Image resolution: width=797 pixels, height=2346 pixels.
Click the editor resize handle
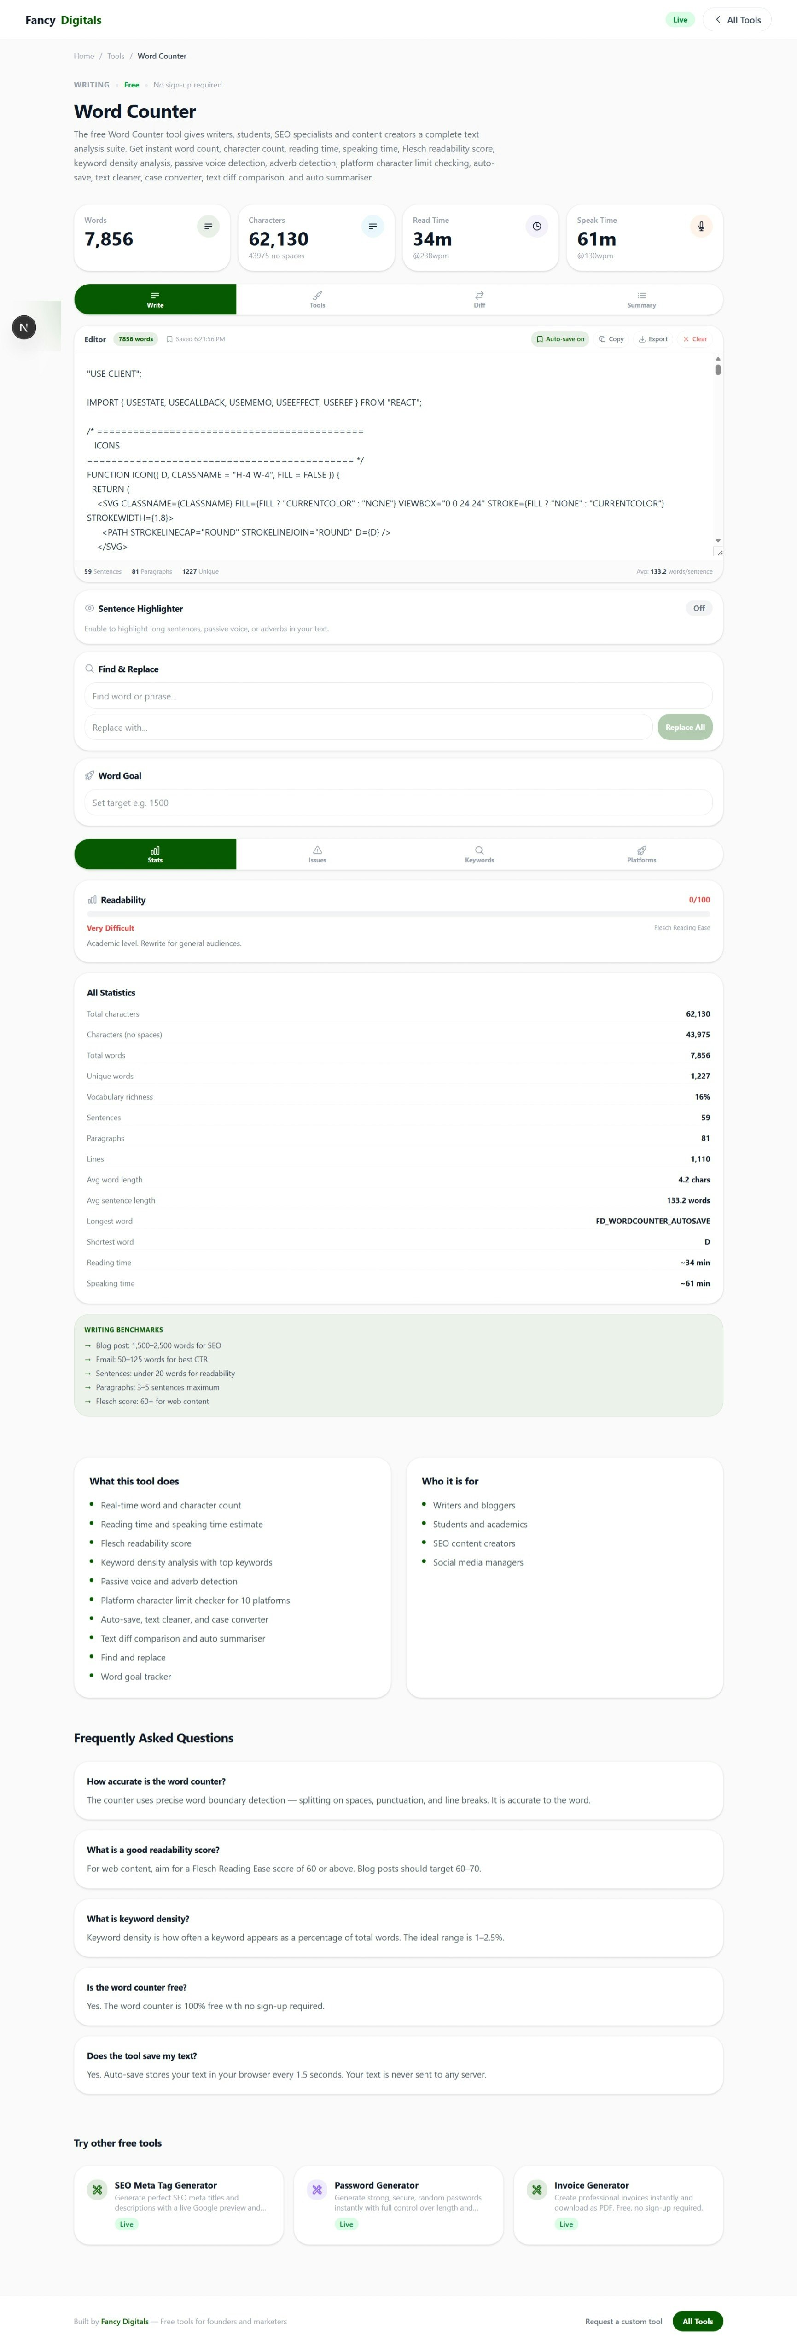point(719,553)
